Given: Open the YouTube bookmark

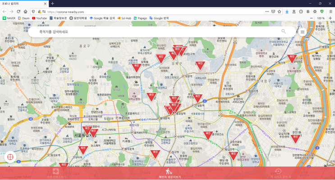Looking at the screenshot, I should (x=39, y=18).
